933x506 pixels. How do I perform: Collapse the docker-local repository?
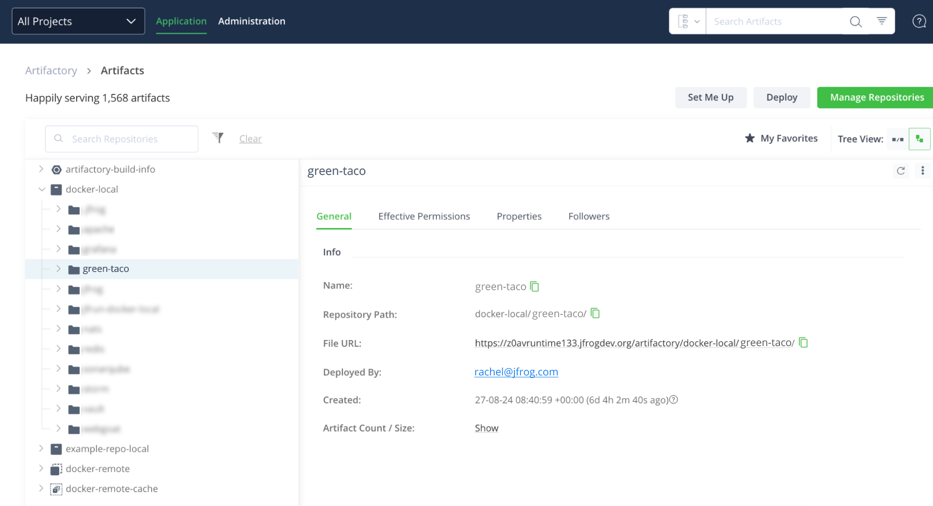click(x=42, y=189)
